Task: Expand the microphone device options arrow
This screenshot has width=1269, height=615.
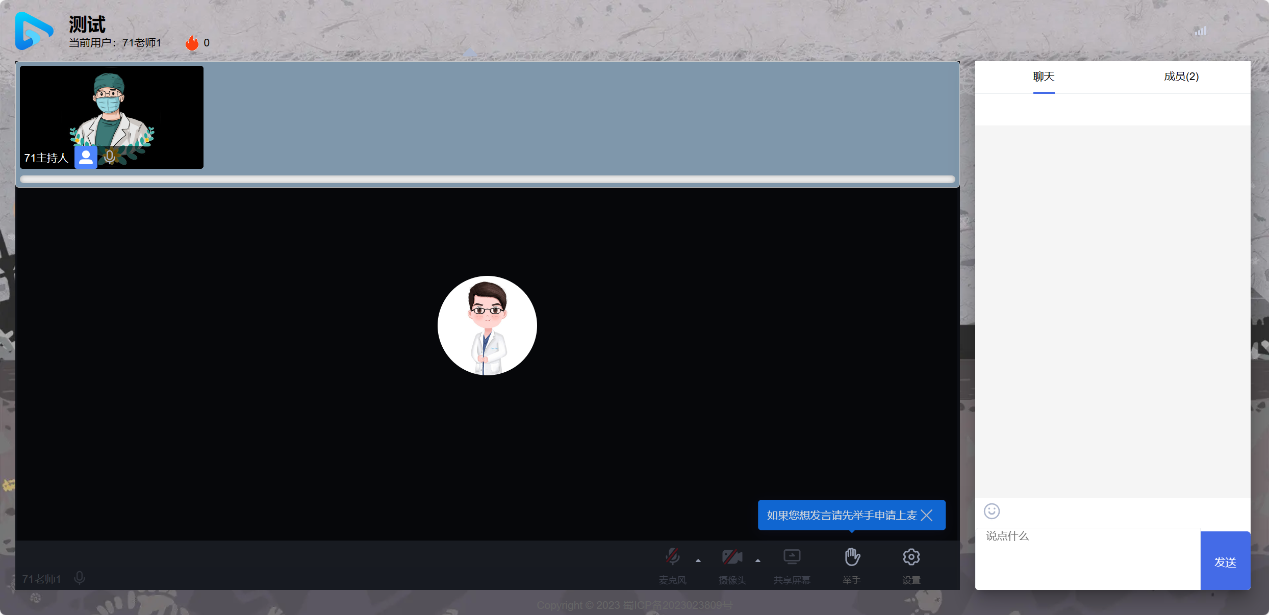Action: (698, 560)
